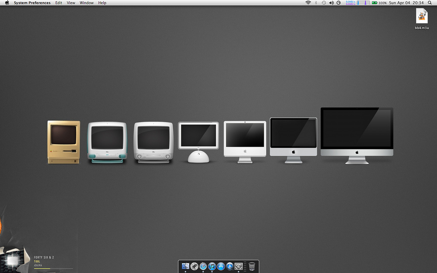Open the volume control in menu bar

click(x=331, y=3)
